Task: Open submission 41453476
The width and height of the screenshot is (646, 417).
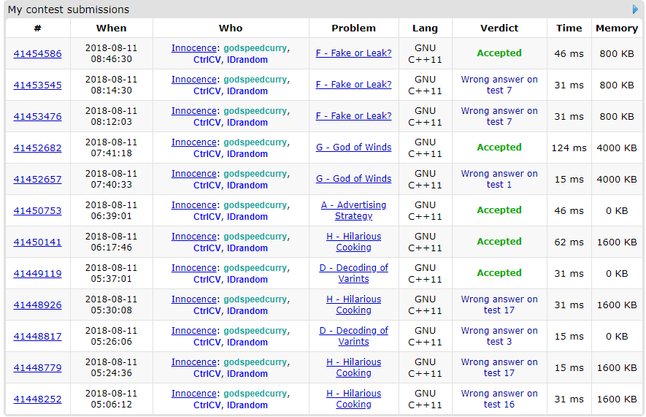Action: pyautogui.click(x=37, y=117)
